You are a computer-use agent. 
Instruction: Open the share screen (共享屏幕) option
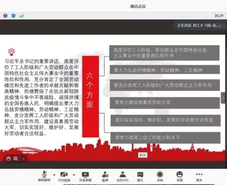85,176
